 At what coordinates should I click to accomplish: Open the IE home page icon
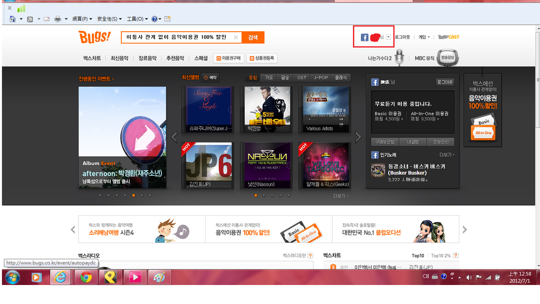coord(13,19)
